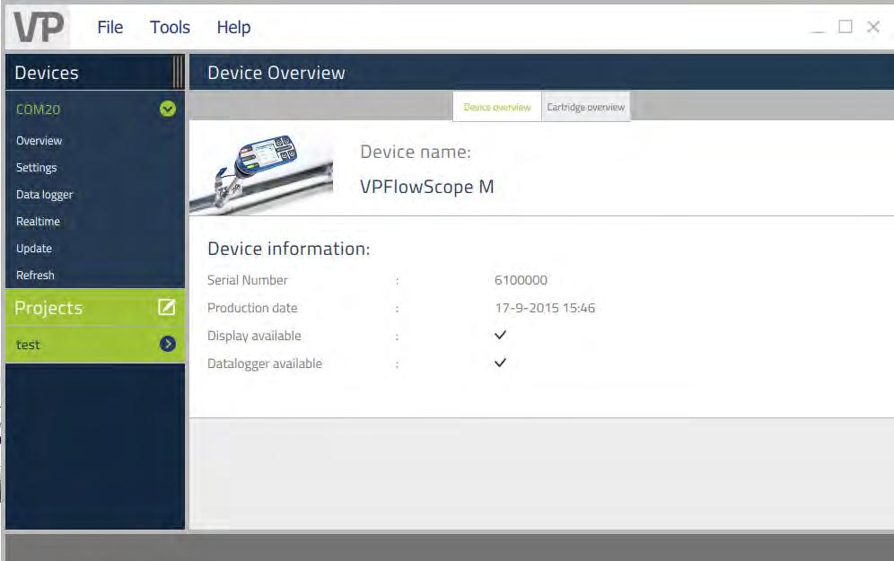This screenshot has height=561, width=894.
Task: Go to Overview in the sidebar
Action: point(39,140)
